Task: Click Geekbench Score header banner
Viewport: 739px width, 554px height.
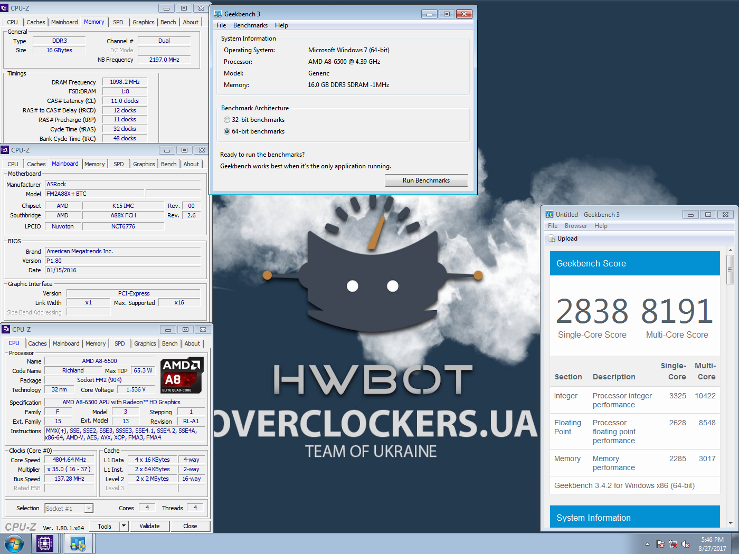Action: coord(635,263)
